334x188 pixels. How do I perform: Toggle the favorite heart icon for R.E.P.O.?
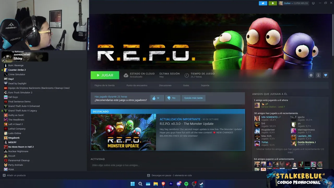326,75
